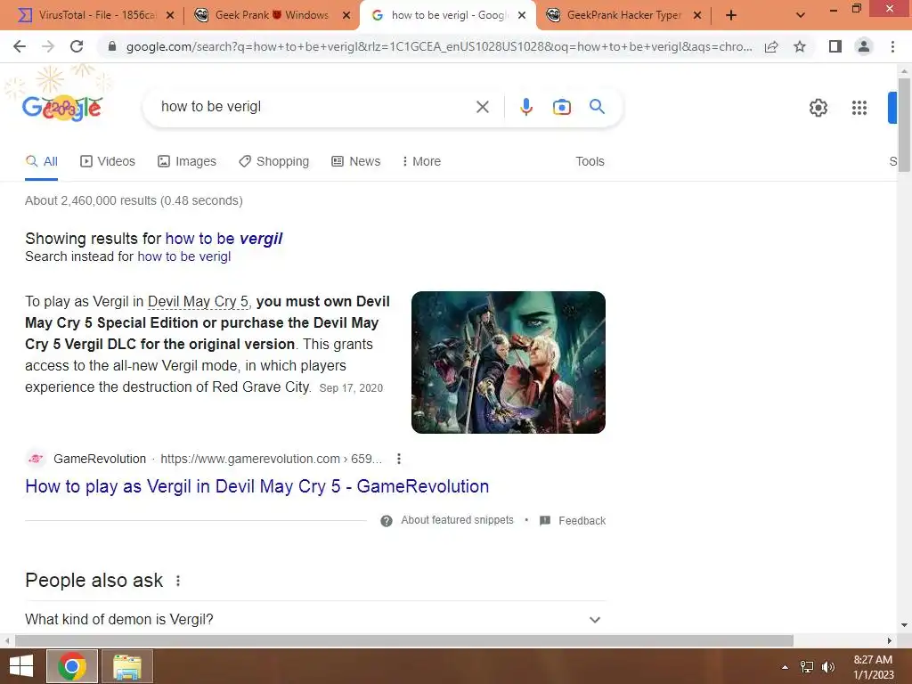Share this page via address bar icon
This screenshot has height=684, width=912.
click(x=771, y=46)
